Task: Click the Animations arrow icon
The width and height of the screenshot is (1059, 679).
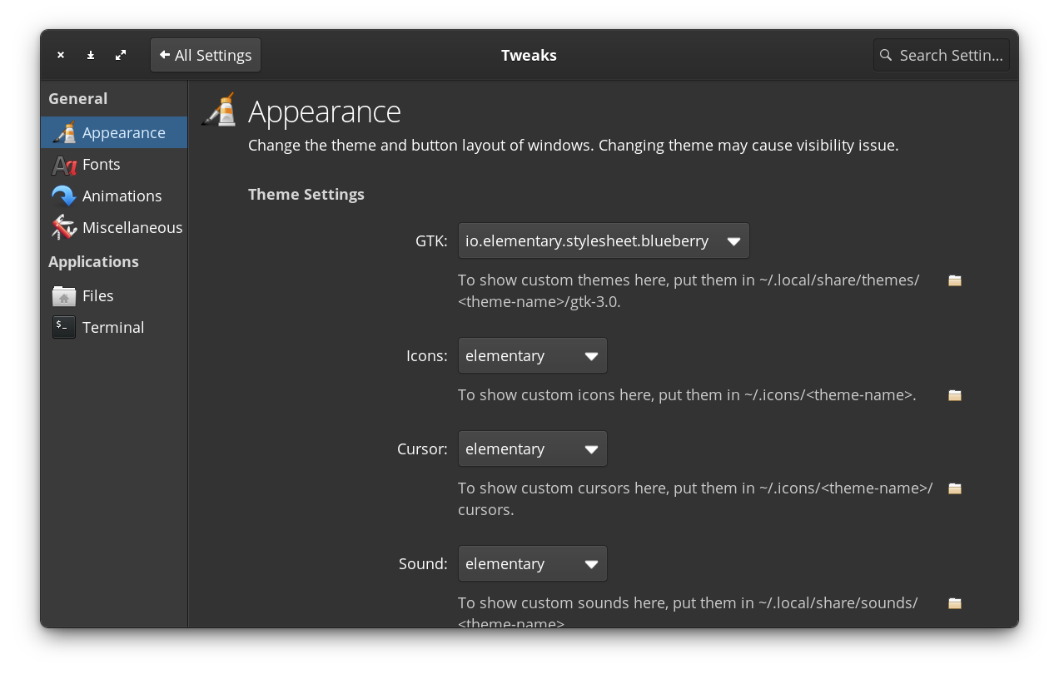Action: (63, 196)
